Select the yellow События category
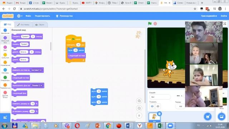 5,56
